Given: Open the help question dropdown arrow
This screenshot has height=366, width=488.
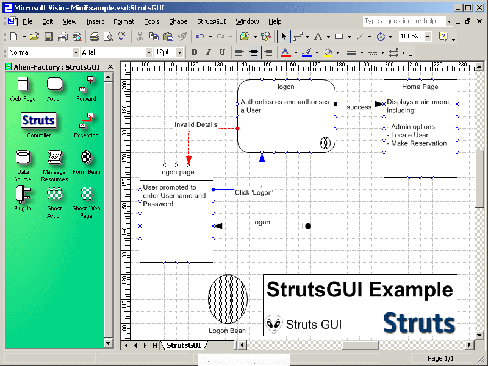Looking at the screenshot, I should pyautogui.click(x=449, y=21).
